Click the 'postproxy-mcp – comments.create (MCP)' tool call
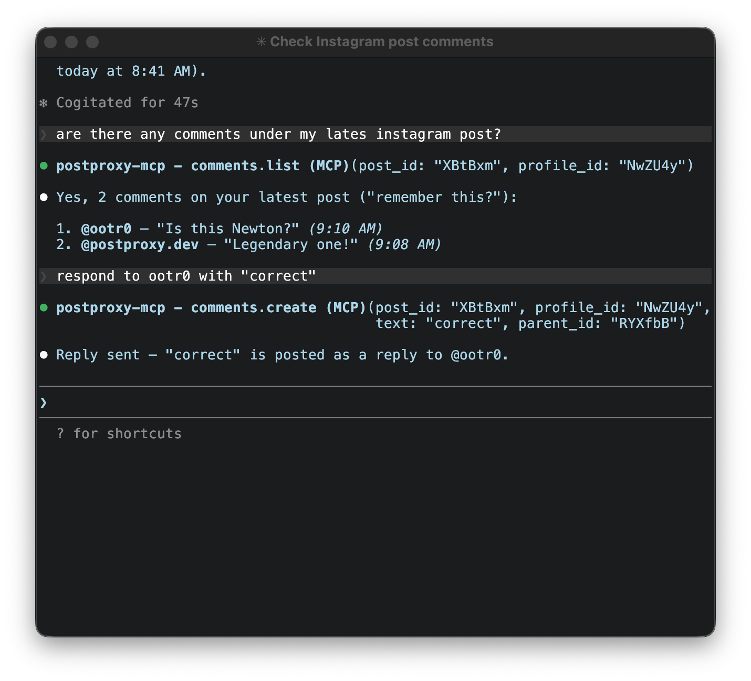 click(211, 307)
